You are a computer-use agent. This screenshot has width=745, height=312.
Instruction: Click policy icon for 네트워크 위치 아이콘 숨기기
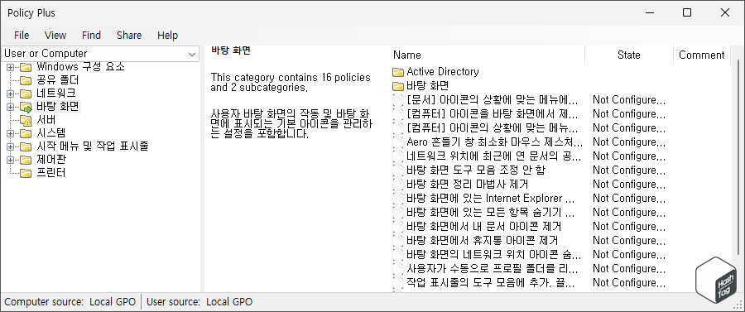click(398, 255)
